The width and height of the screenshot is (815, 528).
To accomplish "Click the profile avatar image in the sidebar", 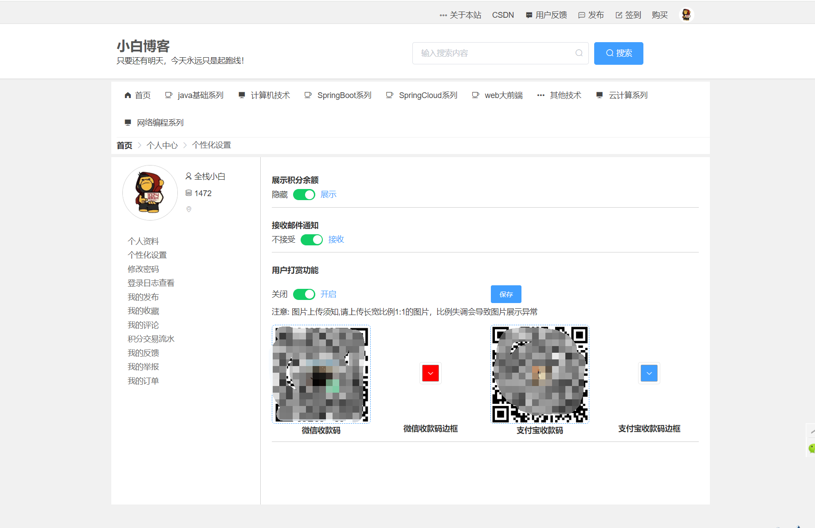I will (x=150, y=193).
